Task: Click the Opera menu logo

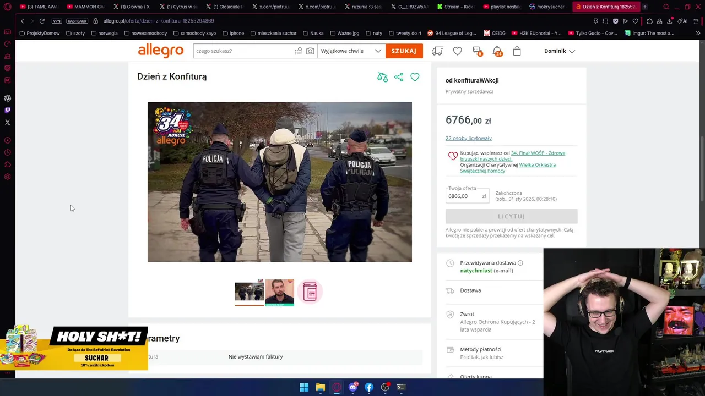Action: coord(7,7)
